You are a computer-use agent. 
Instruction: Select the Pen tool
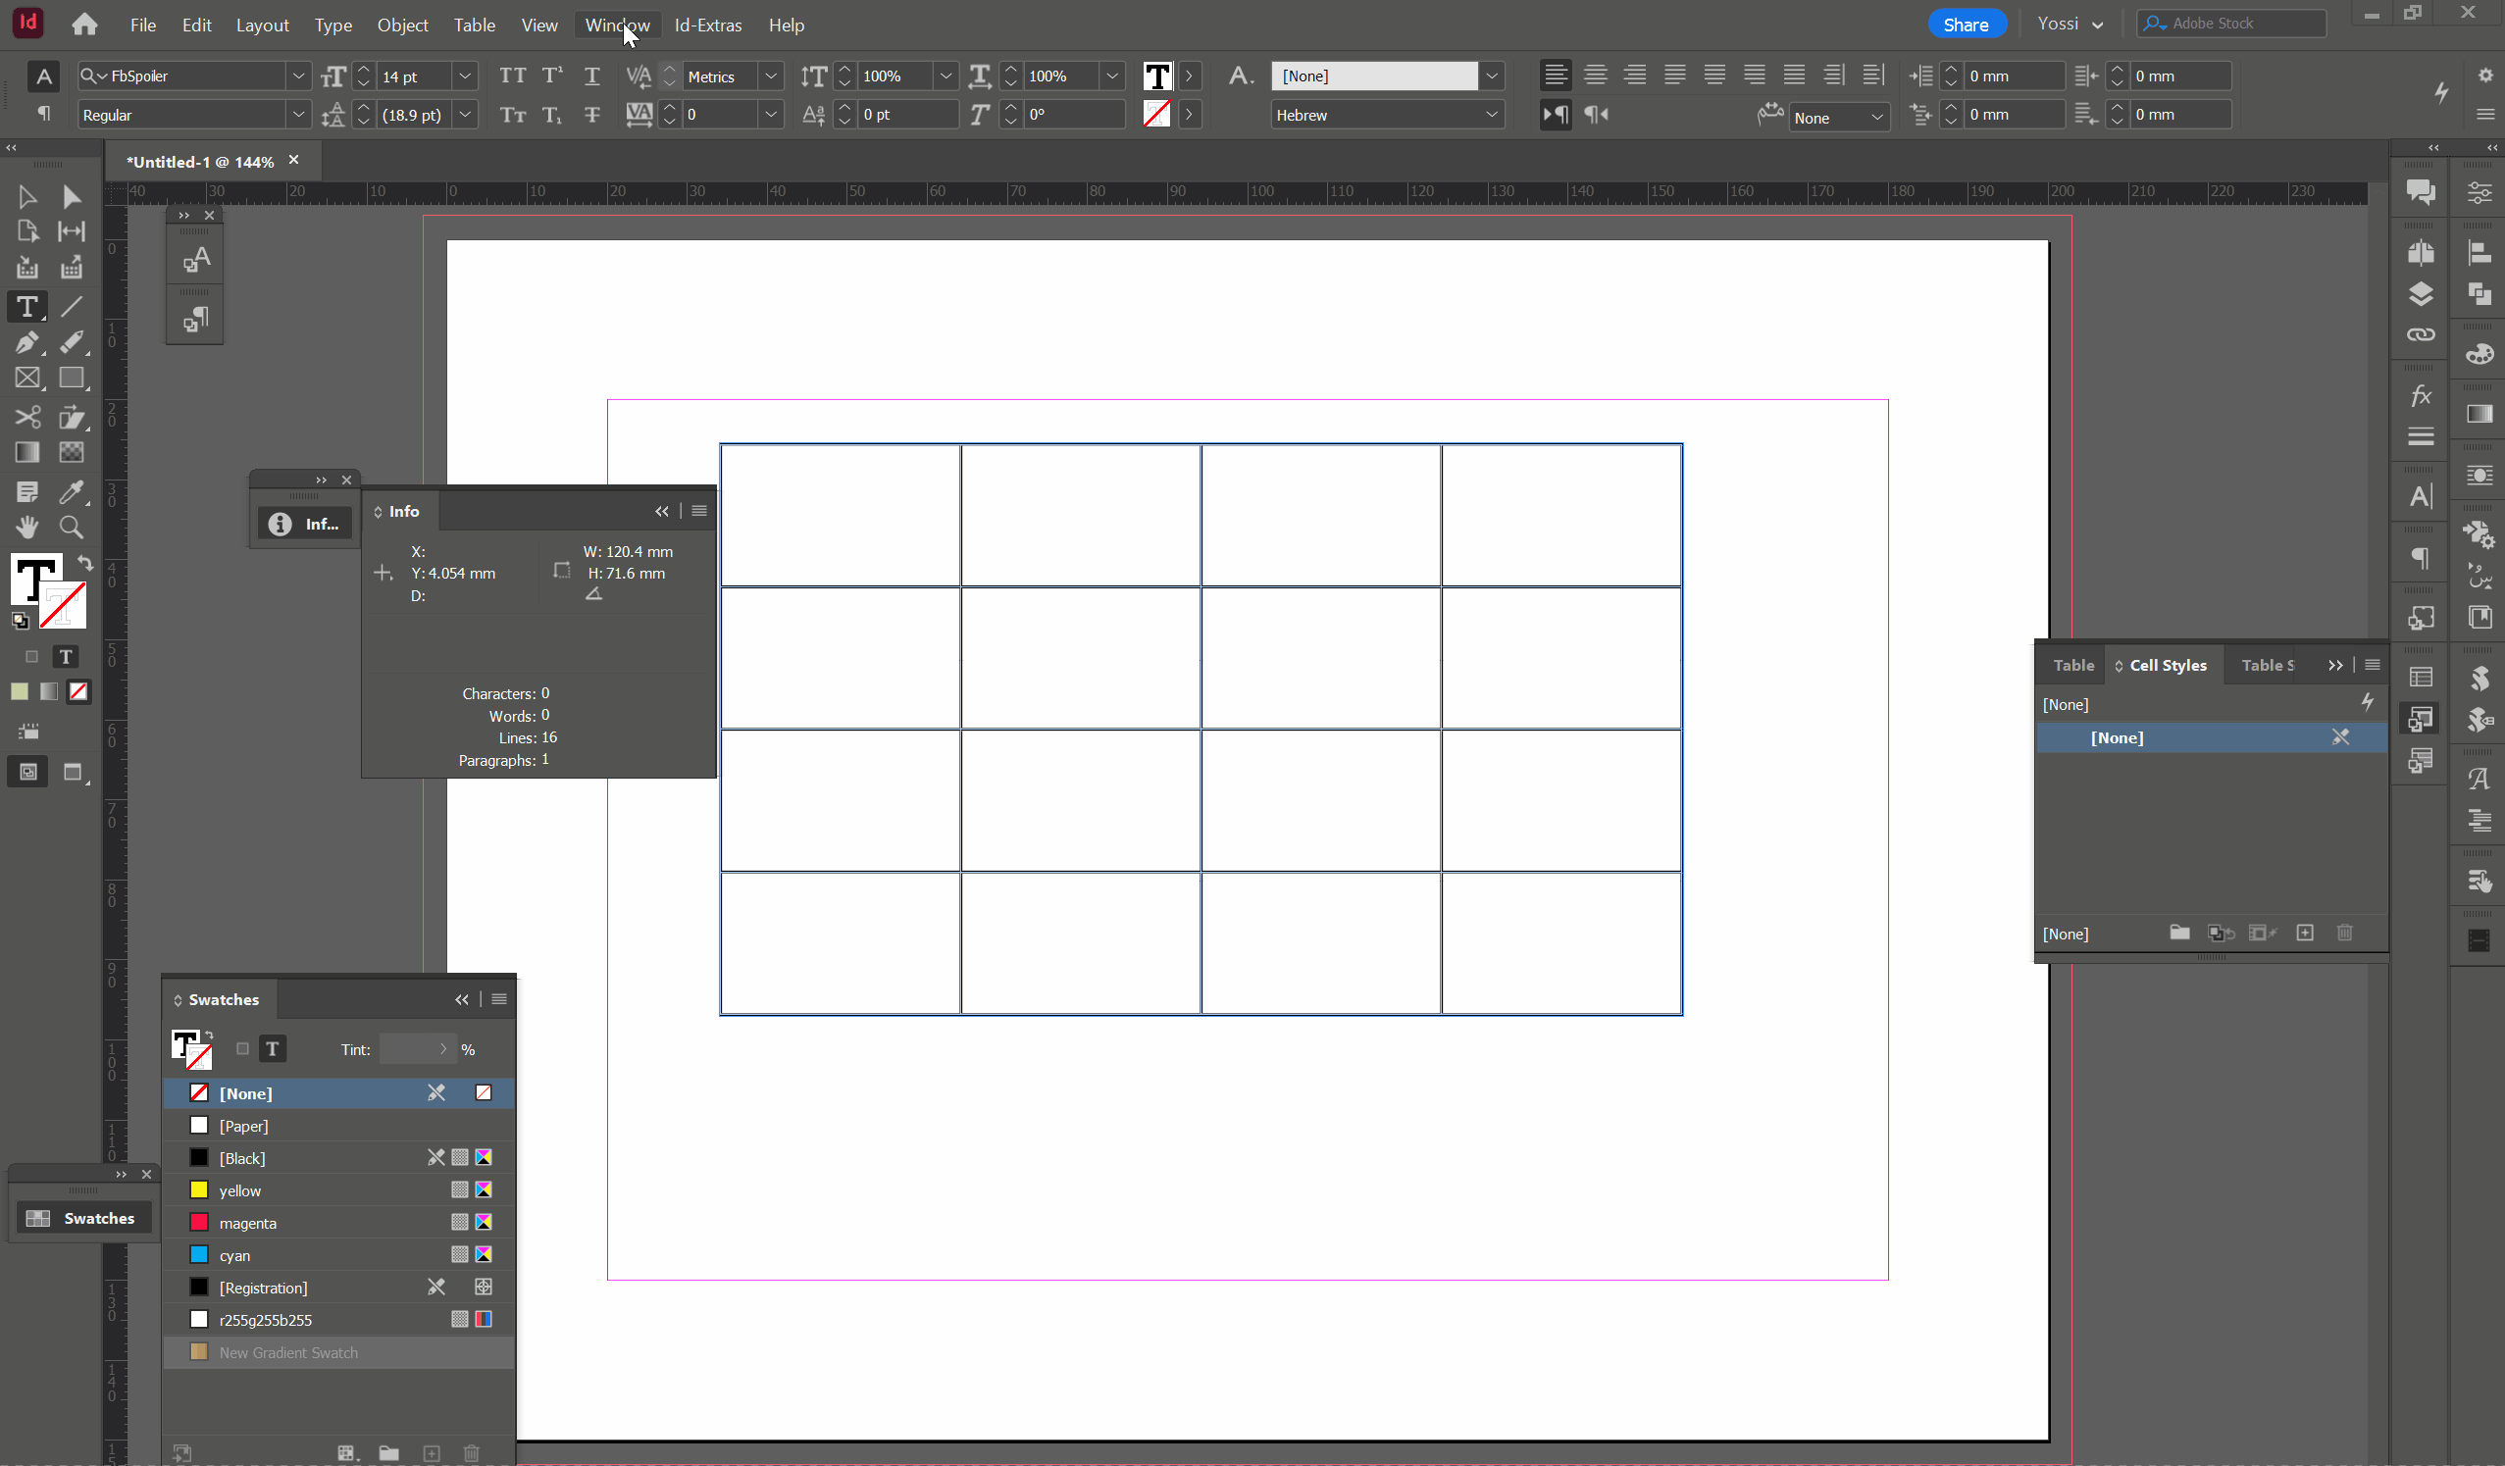pyautogui.click(x=26, y=343)
